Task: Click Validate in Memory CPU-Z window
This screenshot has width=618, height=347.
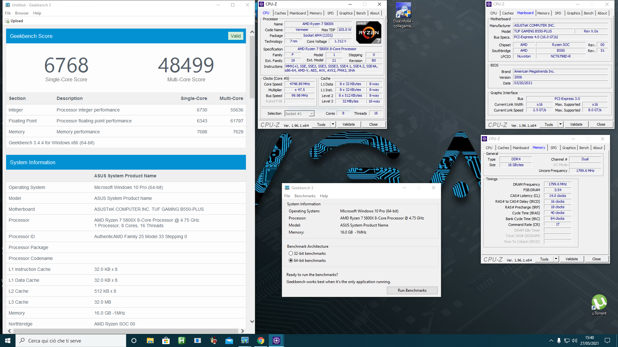Action: click(x=572, y=259)
